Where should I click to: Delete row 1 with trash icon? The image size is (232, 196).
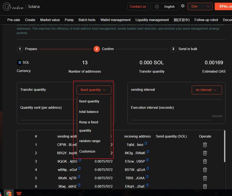205,145
